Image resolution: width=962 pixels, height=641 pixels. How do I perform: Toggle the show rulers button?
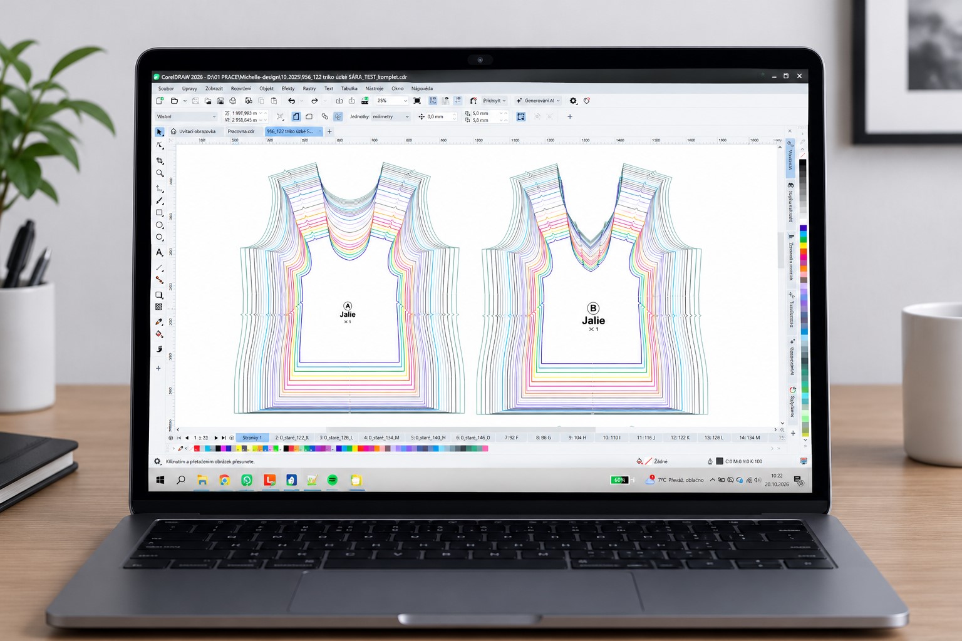(x=433, y=101)
